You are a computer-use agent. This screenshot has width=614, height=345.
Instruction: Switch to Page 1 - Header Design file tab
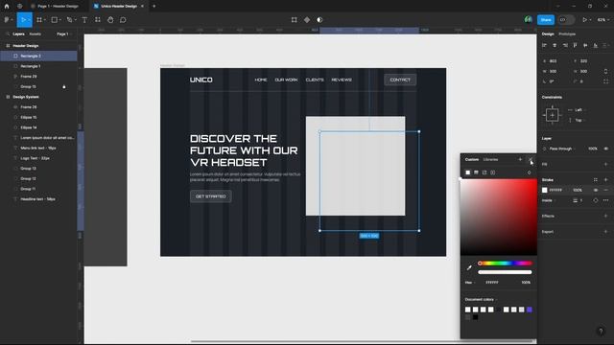(x=58, y=7)
